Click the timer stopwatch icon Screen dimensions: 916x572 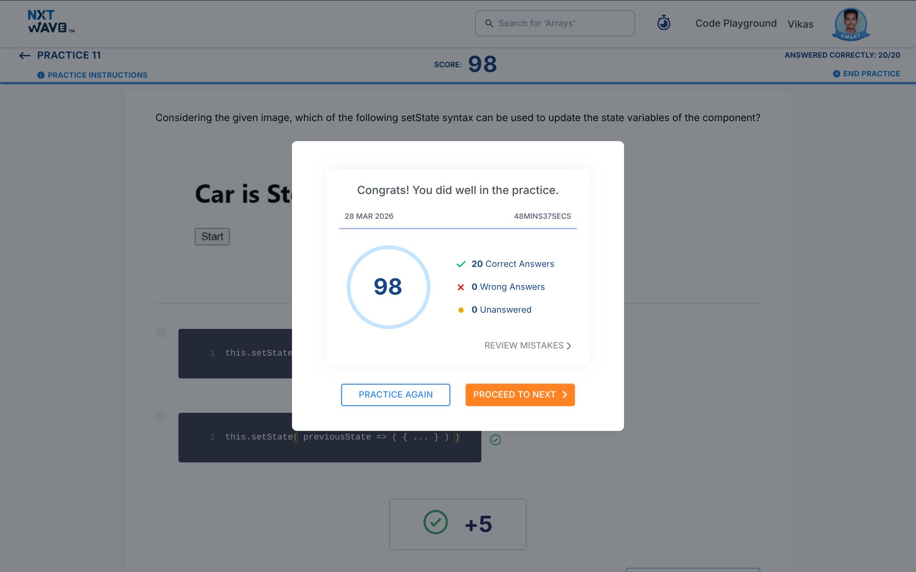tap(664, 23)
